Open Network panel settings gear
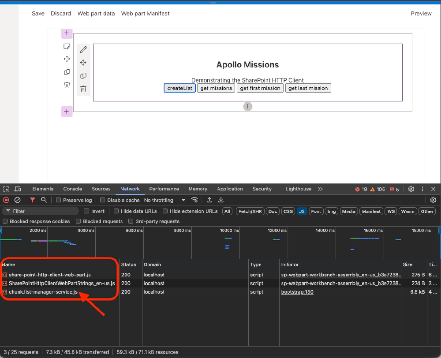Screen dimensions: 441x358 pos(433,200)
